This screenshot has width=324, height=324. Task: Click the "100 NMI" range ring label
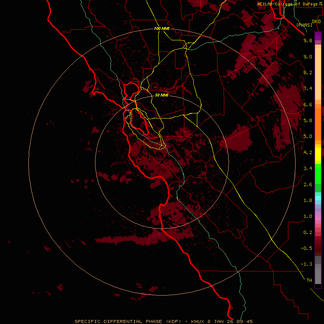(x=162, y=28)
